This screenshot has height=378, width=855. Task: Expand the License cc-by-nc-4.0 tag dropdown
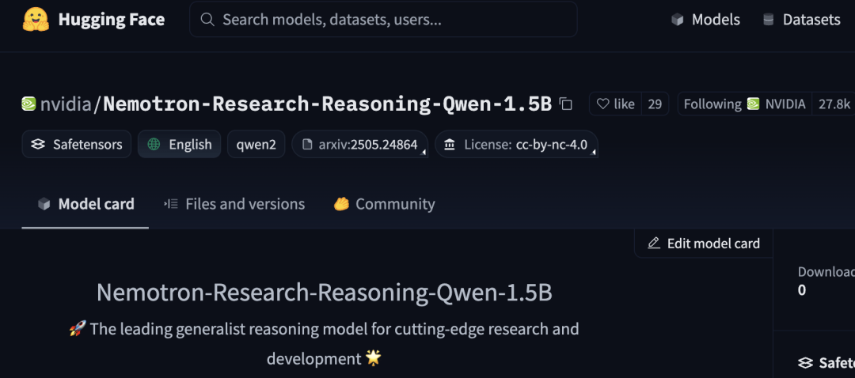[516, 145]
